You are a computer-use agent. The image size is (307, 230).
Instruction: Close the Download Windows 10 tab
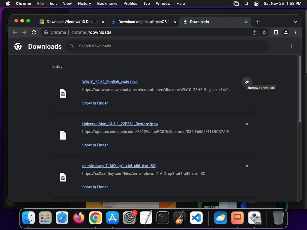coord(103,22)
